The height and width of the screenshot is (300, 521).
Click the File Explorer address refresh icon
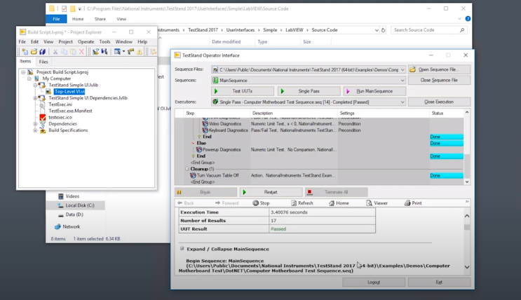pyautogui.click(x=383, y=30)
